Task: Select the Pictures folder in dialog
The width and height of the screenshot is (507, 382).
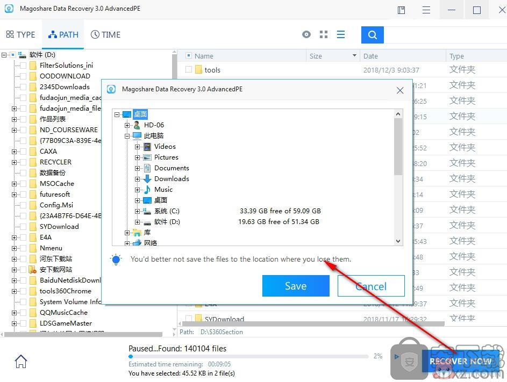Action: point(166,157)
